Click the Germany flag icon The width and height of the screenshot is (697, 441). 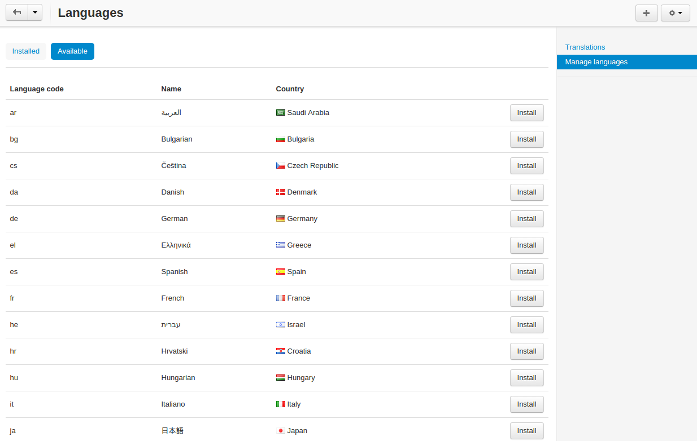(281, 219)
